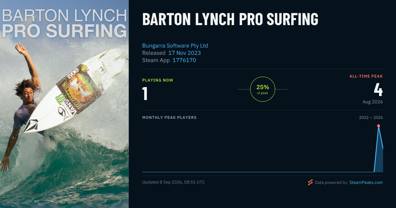Select the Playing Now count of 1

(x=145, y=93)
